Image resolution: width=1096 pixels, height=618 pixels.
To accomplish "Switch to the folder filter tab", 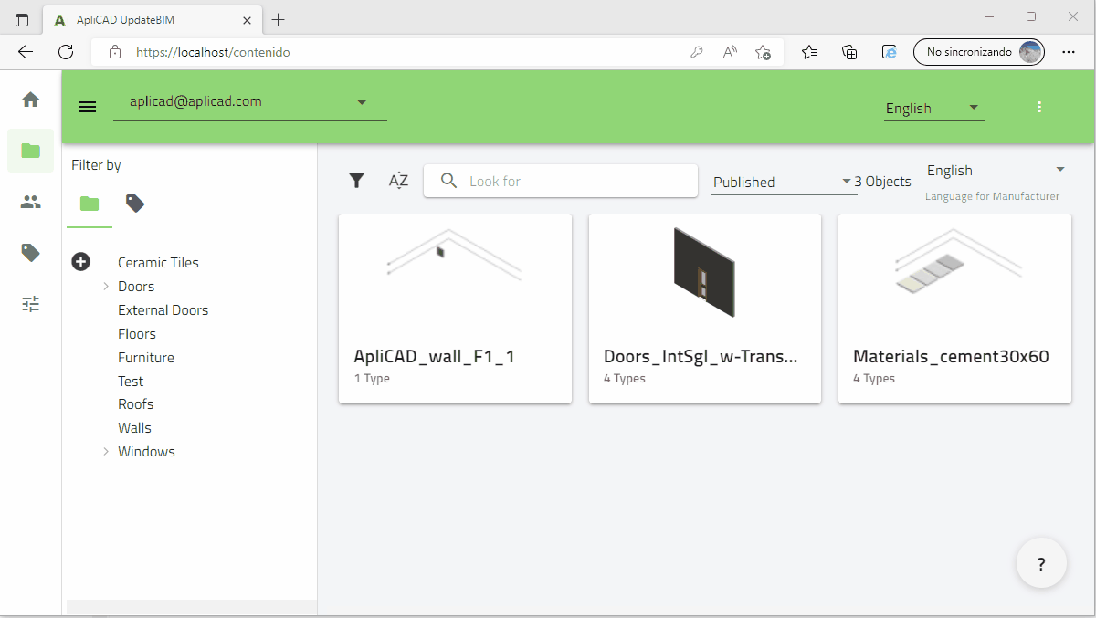I will click(90, 204).
